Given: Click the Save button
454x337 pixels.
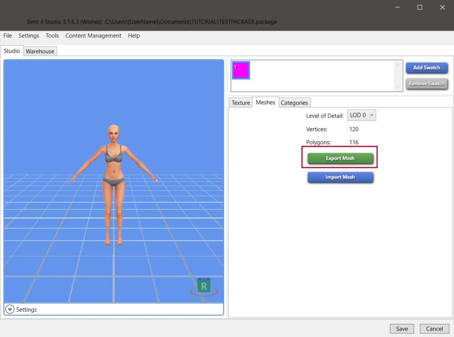Looking at the screenshot, I should 402,329.
